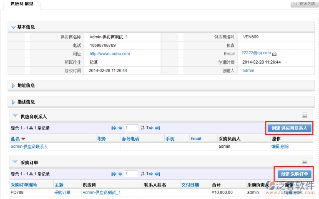Go to next page of supplier contacts list

(x=151, y=128)
